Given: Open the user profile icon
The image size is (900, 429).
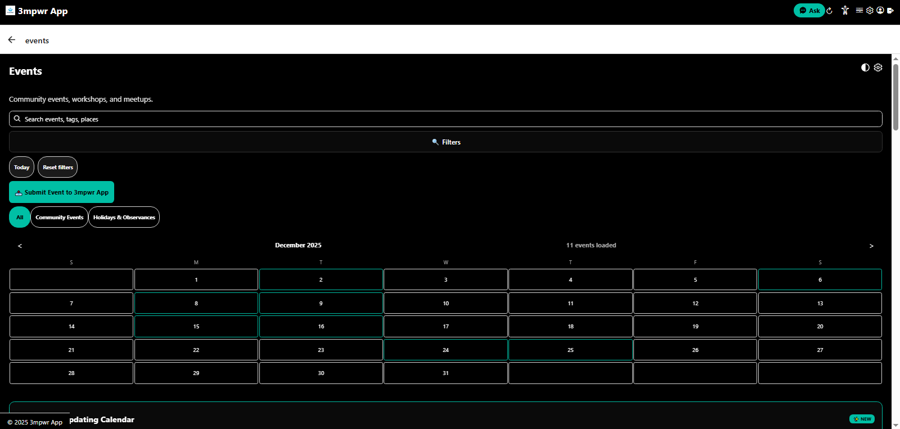Looking at the screenshot, I should click(x=880, y=11).
